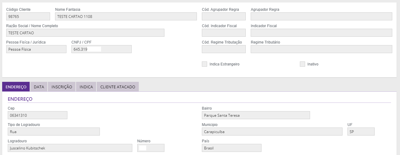Check the Indica Estrangeiro checkbox
Screen dimensions: 400x155
204,64
